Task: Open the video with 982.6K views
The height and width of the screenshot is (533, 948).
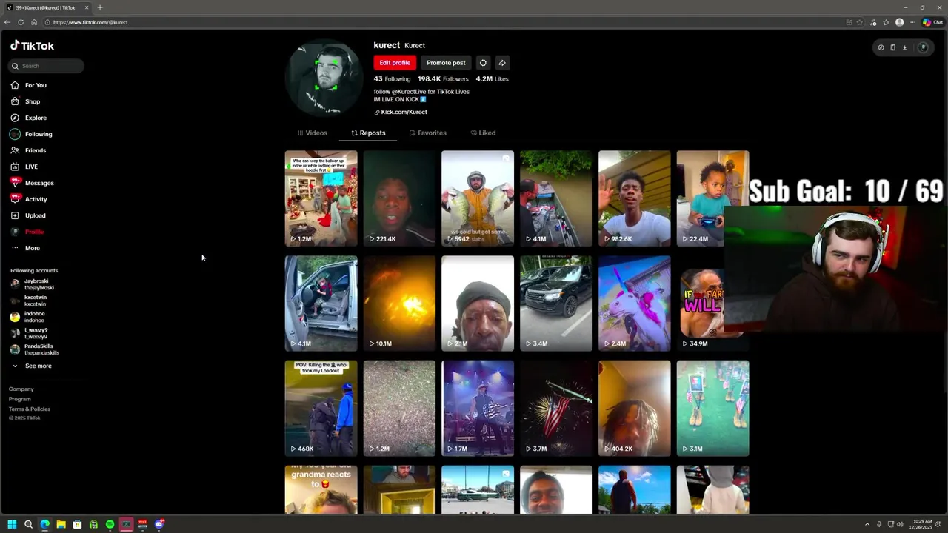Action: pyautogui.click(x=635, y=198)
